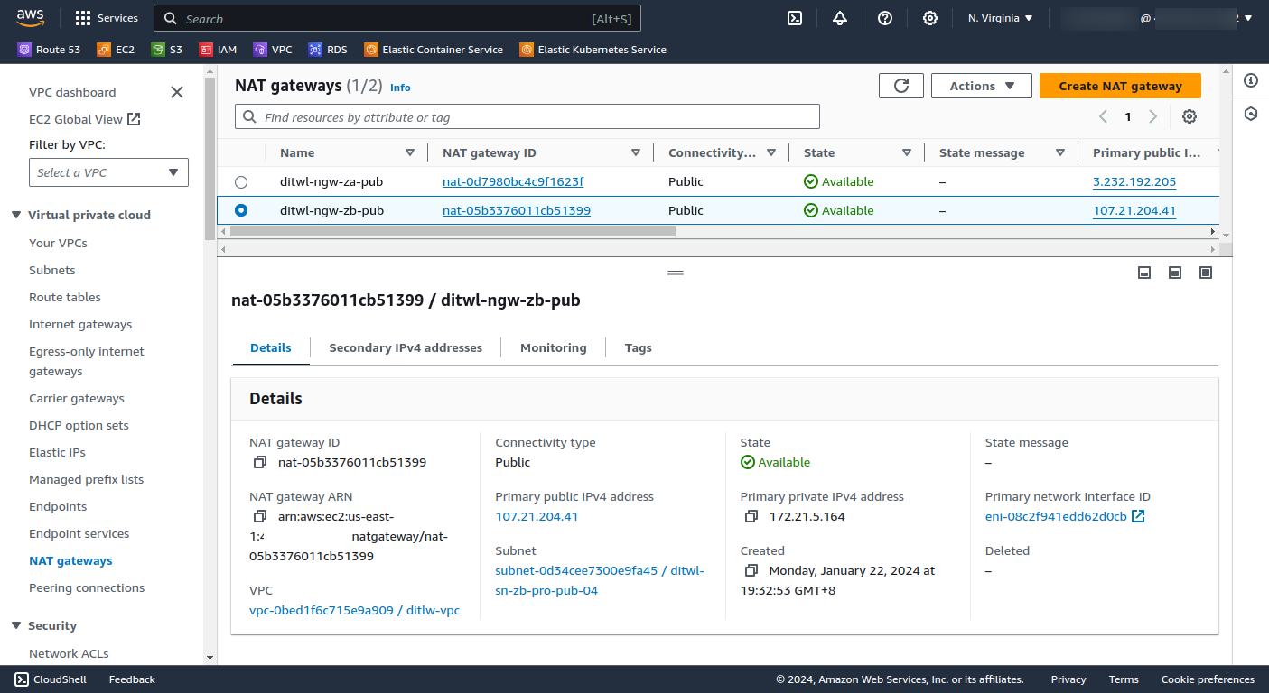Copy the NAT gateway ARN

pyautogui.click(x=260, y=516)
